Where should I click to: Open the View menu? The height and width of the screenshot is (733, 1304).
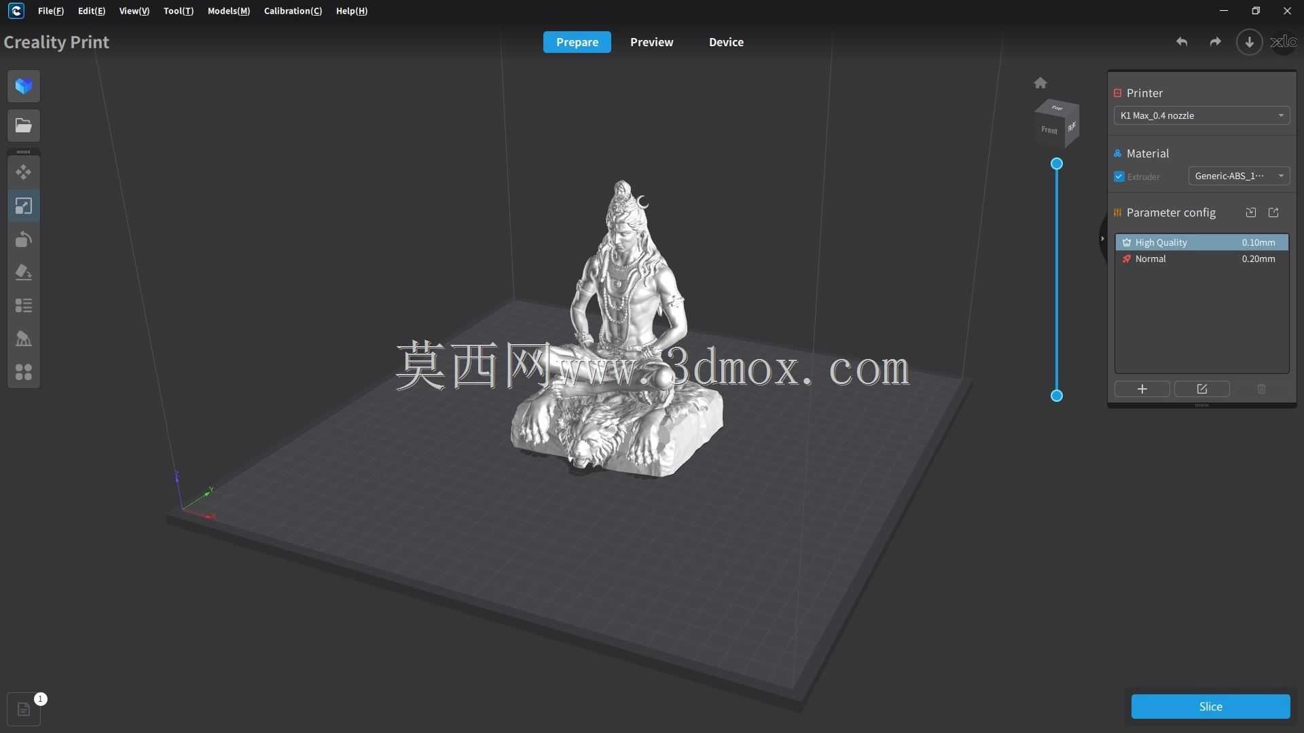pyautogui.click(x=134, y=11)
